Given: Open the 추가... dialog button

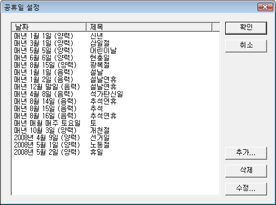Looking at the screenshot, I should pos(246,153).
